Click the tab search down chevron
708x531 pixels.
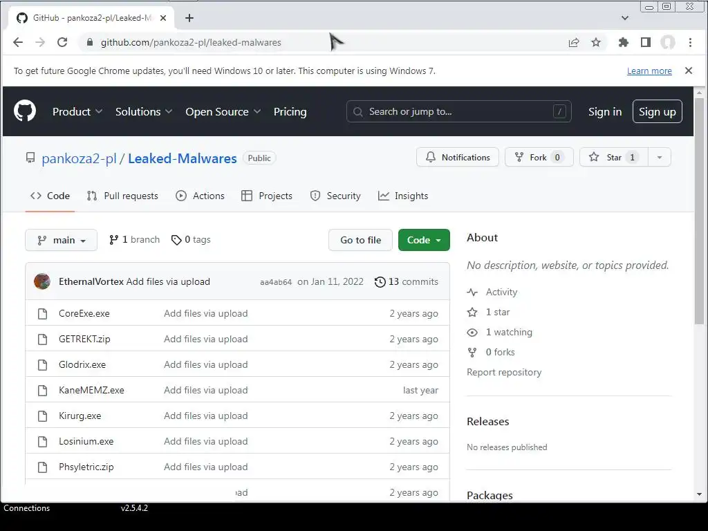click(x=625, y=18)
